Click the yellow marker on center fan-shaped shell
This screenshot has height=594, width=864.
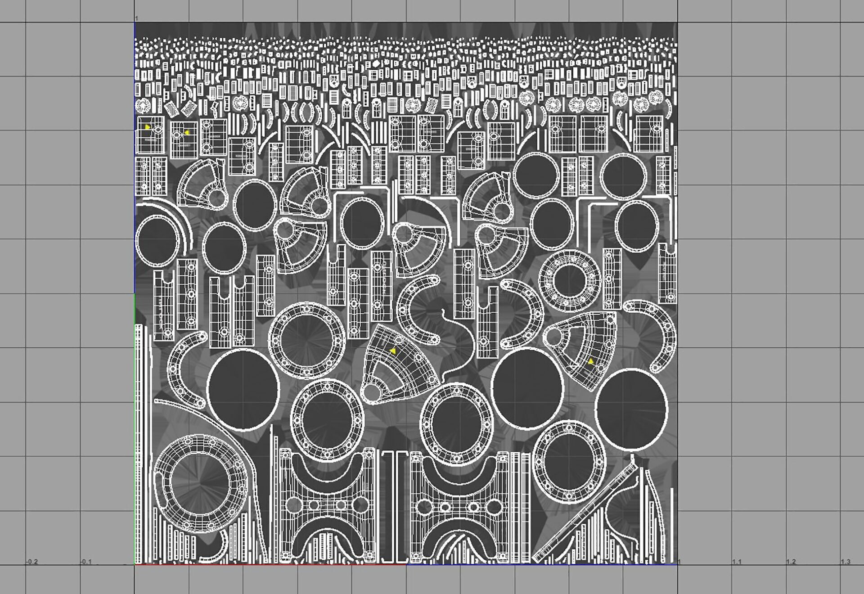tap(393, 351)
